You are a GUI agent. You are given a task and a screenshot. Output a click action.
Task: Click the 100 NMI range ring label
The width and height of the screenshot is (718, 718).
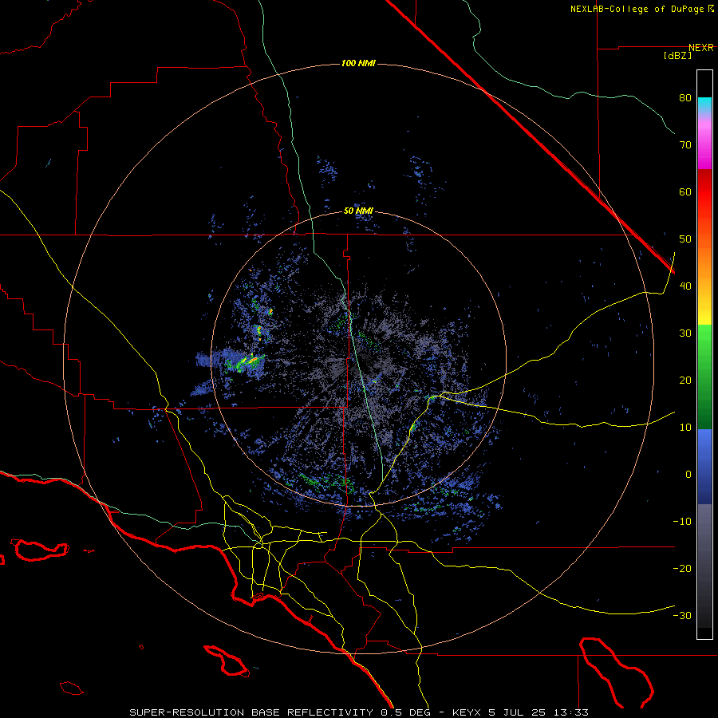click(x=358, y=63)
